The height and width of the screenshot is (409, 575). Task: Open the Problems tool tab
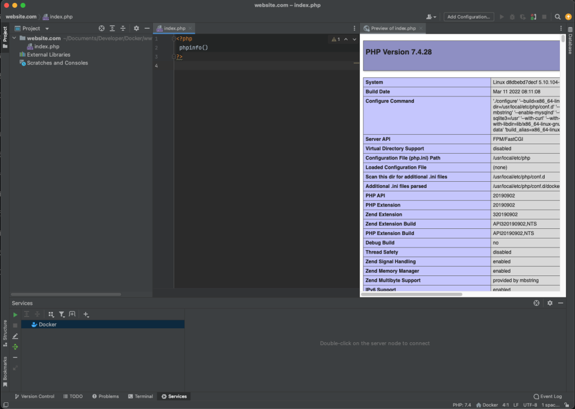click(105, 396)
